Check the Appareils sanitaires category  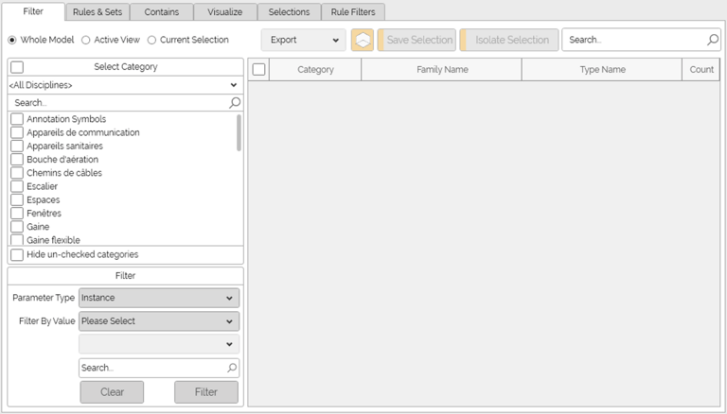[17, 146]
